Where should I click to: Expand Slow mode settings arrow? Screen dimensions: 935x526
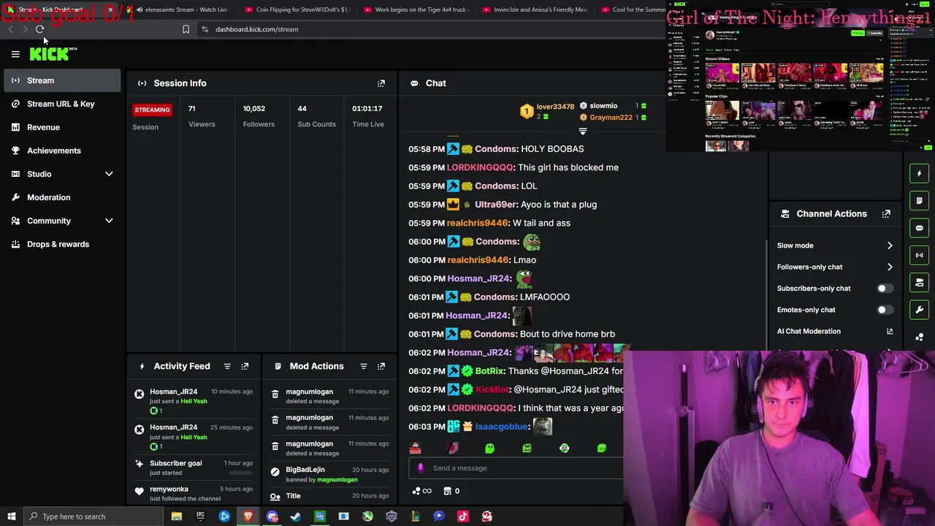(890, 245)
